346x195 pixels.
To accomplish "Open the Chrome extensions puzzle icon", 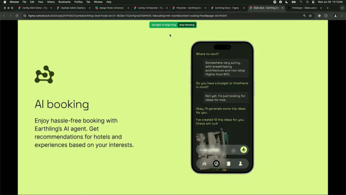I will (326, 16).
